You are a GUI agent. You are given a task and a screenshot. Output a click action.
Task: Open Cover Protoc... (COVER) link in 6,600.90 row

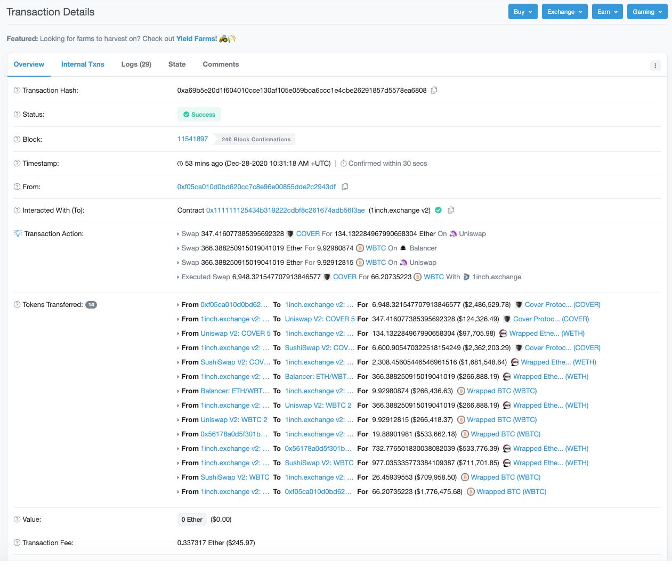pos(563,348)
